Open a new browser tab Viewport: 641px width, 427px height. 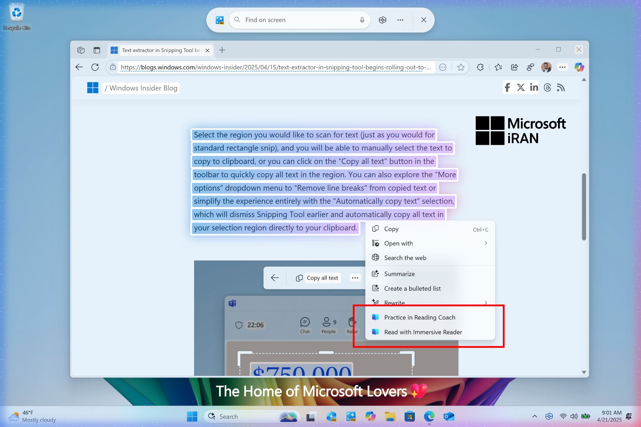coord(222,50)
